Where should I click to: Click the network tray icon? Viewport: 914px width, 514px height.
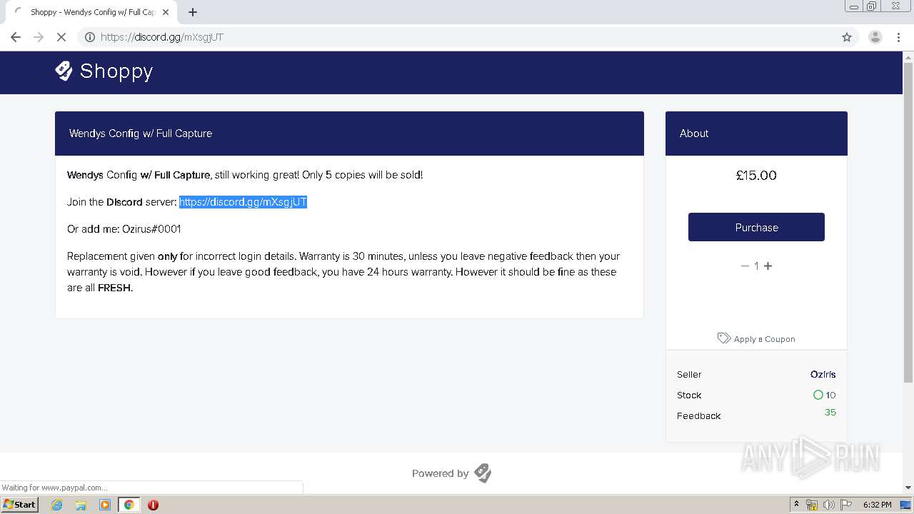(x=812, y=505)
